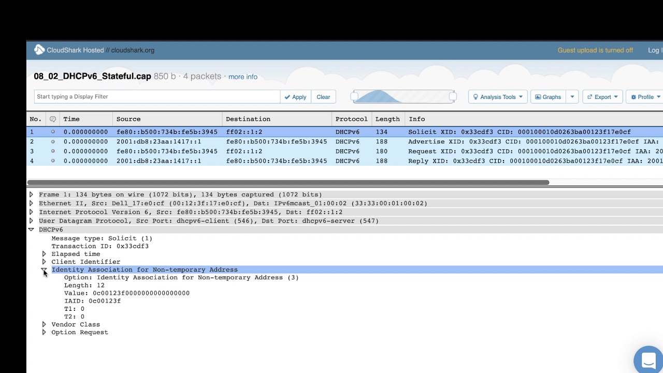This screenshot has height=373, width=663.
Task: Clear the display filter
Action: [323, 97]
